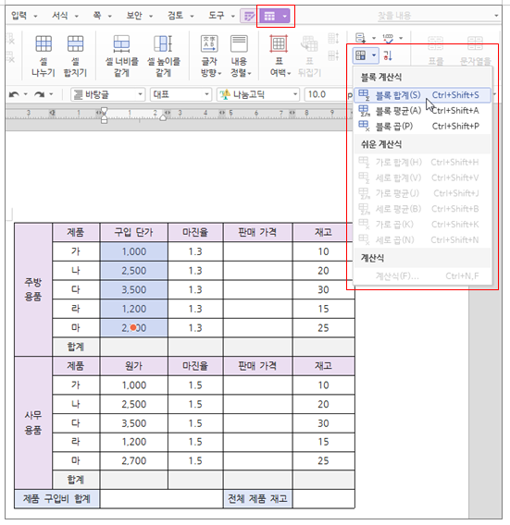Click the 셀 나누기 (split cell) icon
Screen dimensions: 510x525
[x=44, y=43]
